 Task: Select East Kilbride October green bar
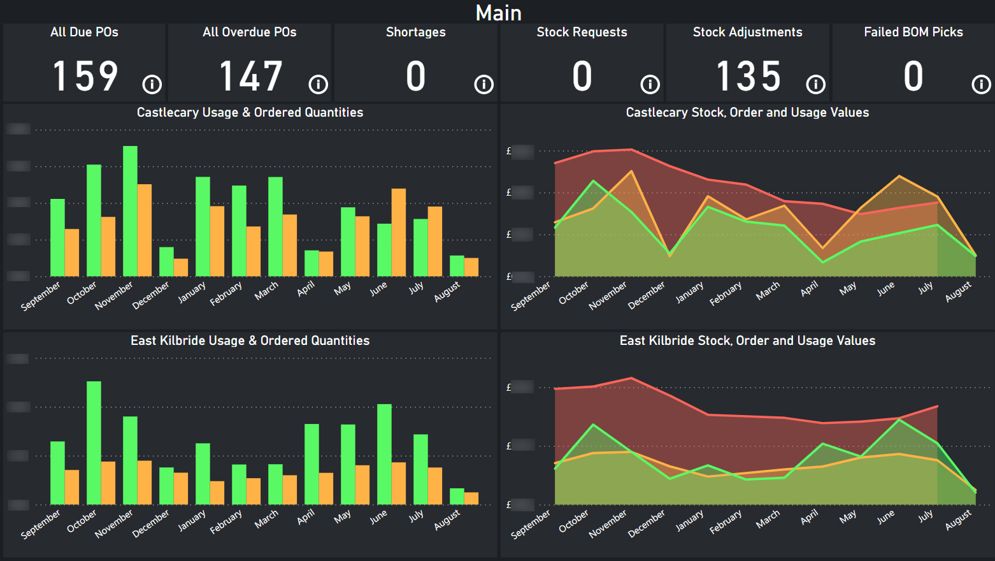point(94,442)
